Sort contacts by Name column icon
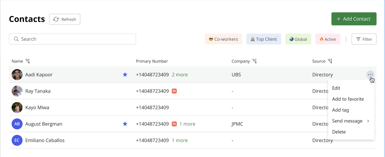Screen dimensions: 385x157 click(27, 61)
